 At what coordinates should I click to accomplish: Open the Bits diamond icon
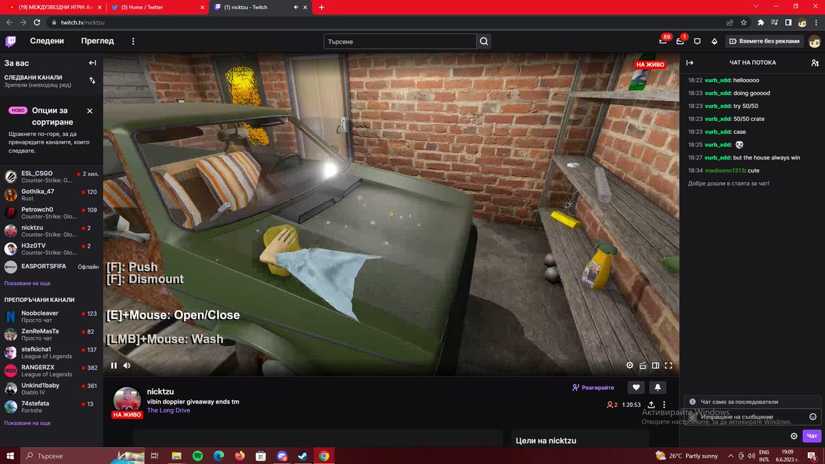point(714,41)
